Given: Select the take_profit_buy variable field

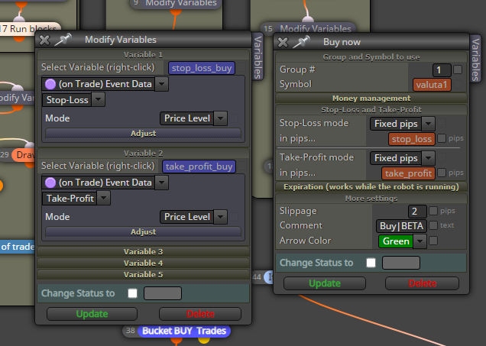Looking at the screenshot, I should 199,167.
